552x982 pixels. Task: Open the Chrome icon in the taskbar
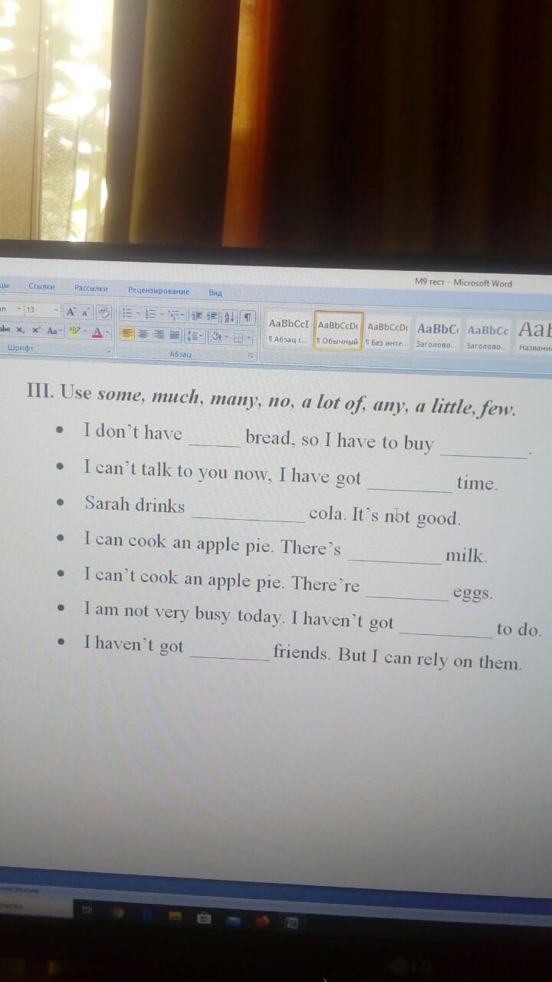point(117,912)
